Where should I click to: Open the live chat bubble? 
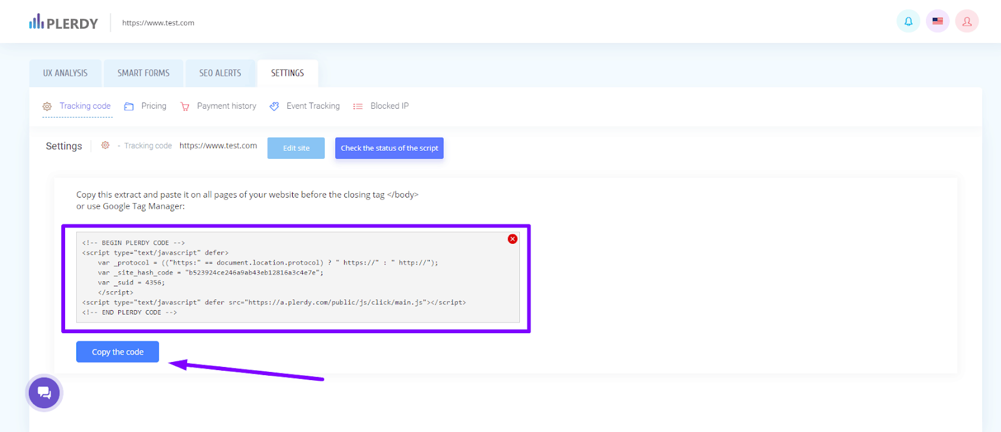click(x=44, y=393)
